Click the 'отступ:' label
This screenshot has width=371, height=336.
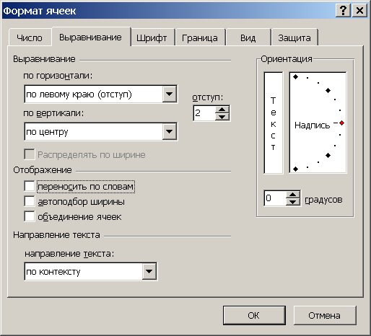[208, 97]
